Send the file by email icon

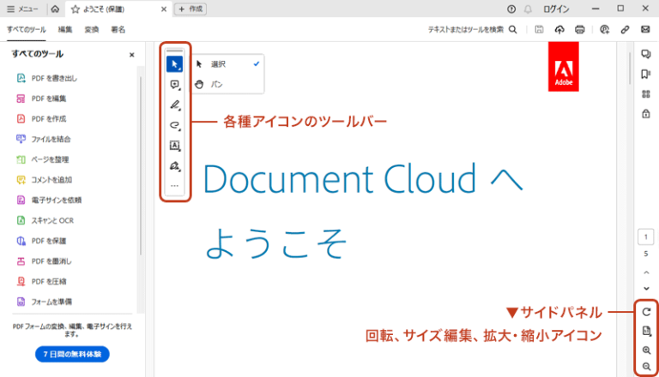645,29
